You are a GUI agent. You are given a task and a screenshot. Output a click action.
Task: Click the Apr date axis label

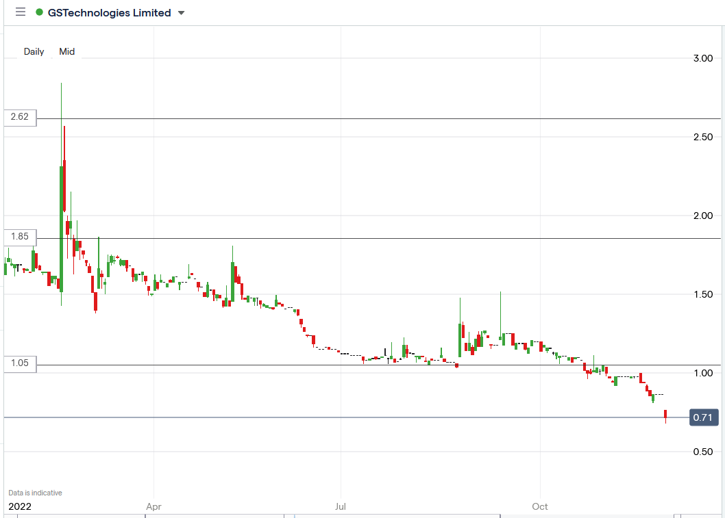[153, 506]
